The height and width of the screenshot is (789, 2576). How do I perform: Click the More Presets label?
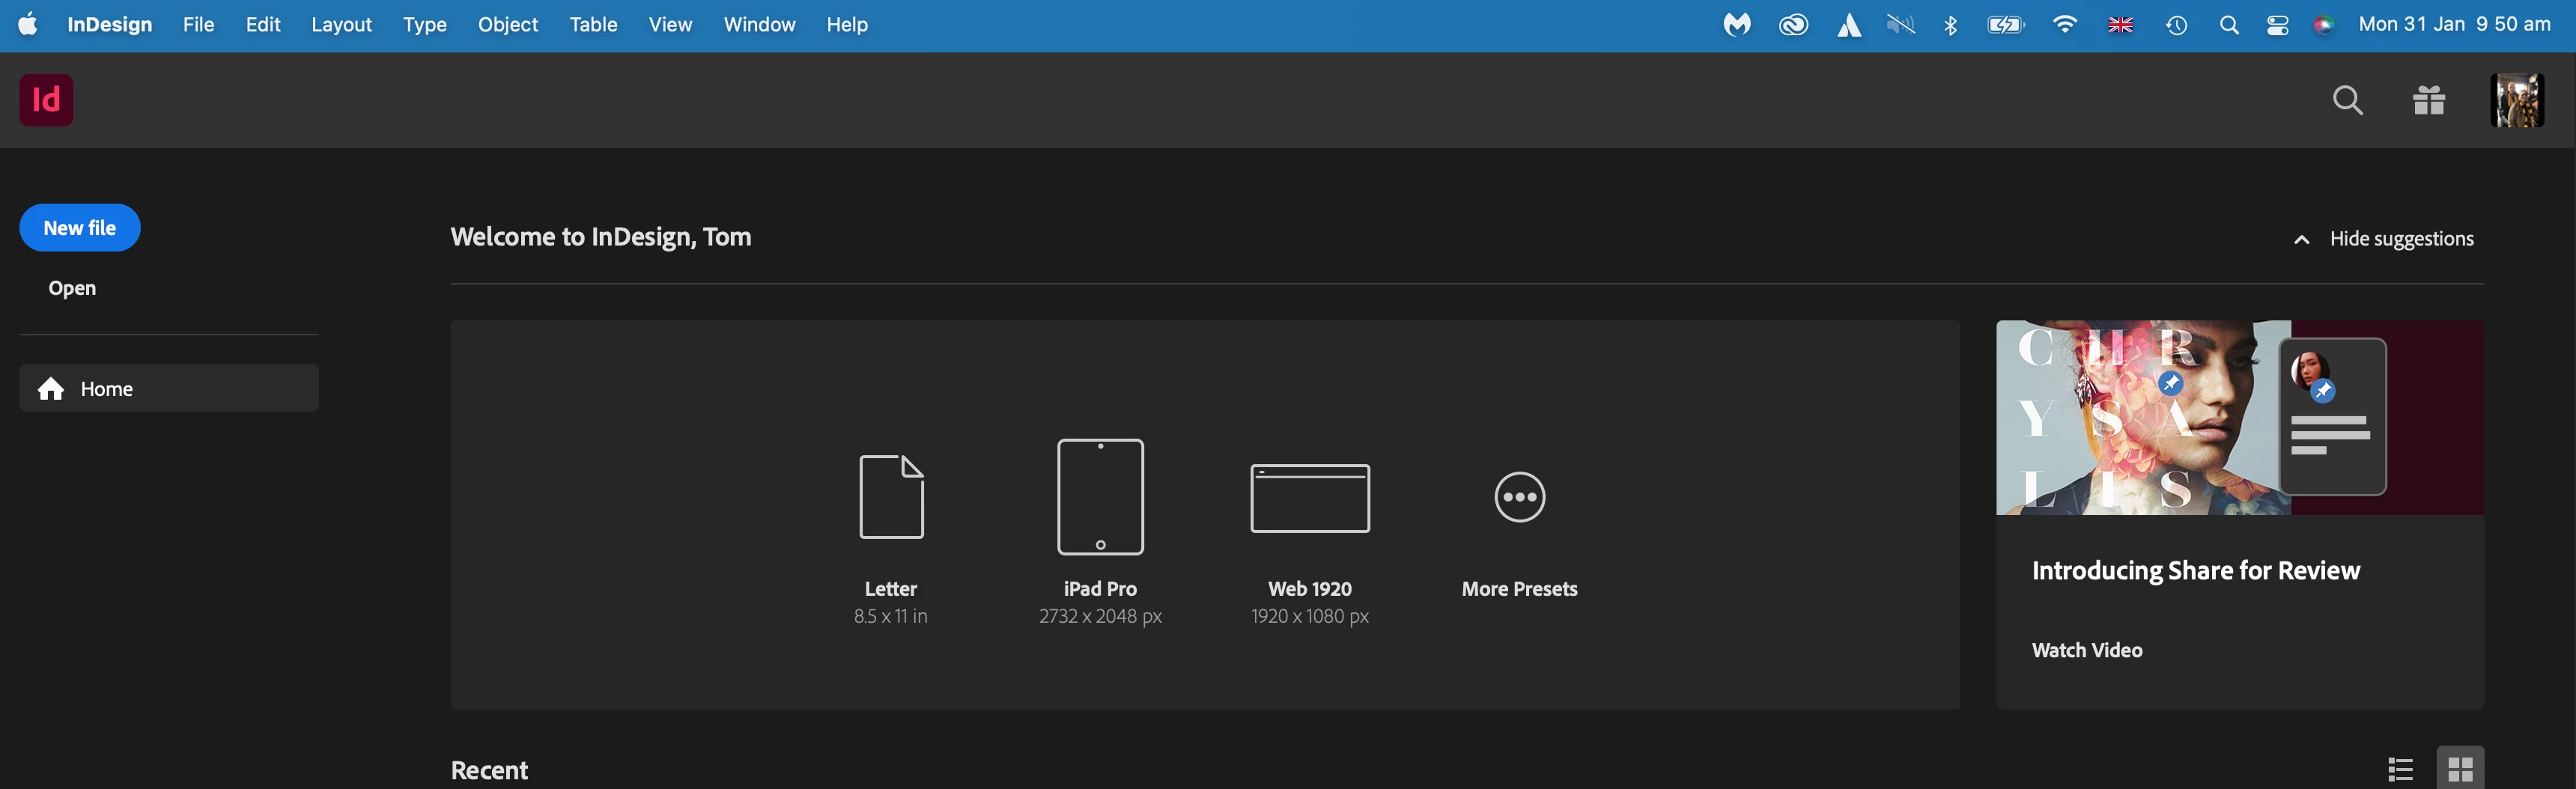pos(1520,589)
